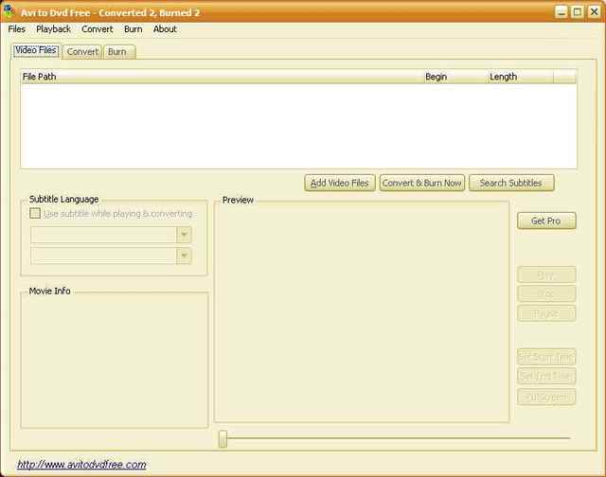The image size is (606, 477).
Task: Switch to the Video Files tab
Action: 36,50
